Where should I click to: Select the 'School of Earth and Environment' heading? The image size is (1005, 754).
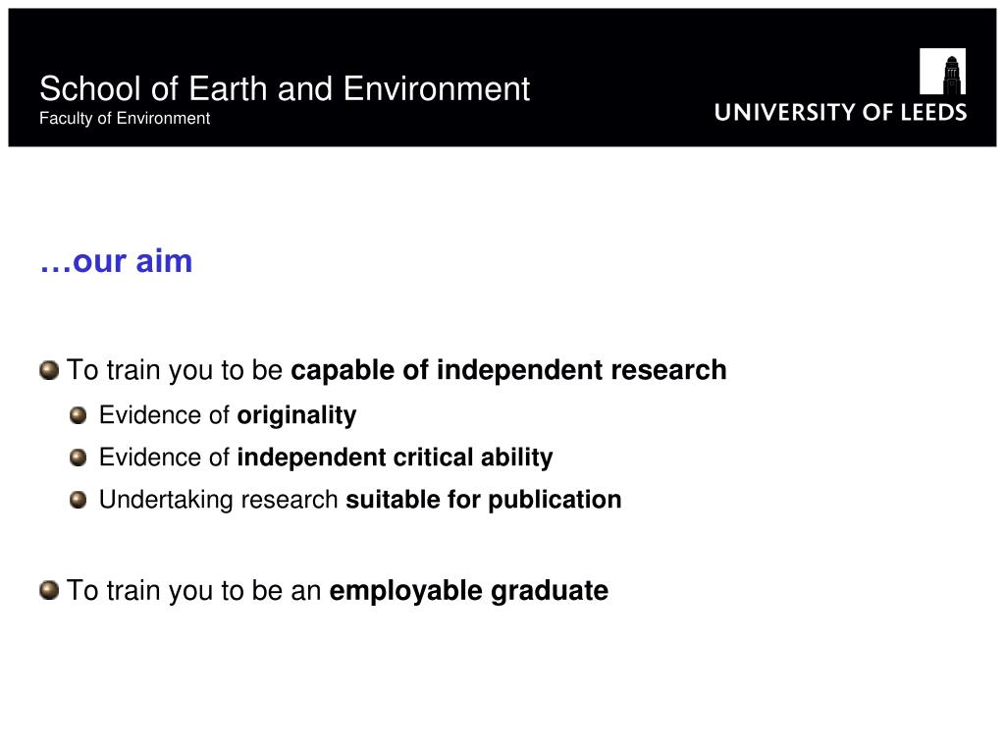285,88
